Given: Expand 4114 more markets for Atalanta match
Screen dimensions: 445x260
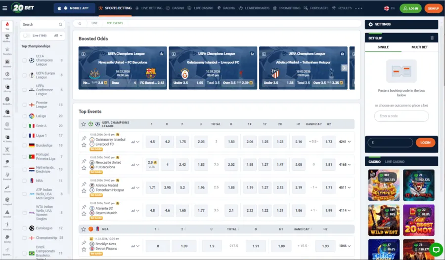Looking at the screenshot, I should (x=345, y=211).
